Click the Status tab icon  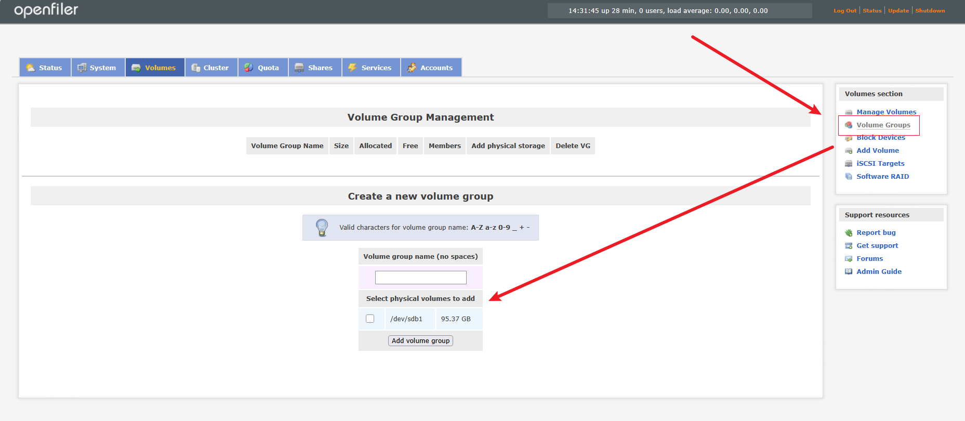(31, 68)
